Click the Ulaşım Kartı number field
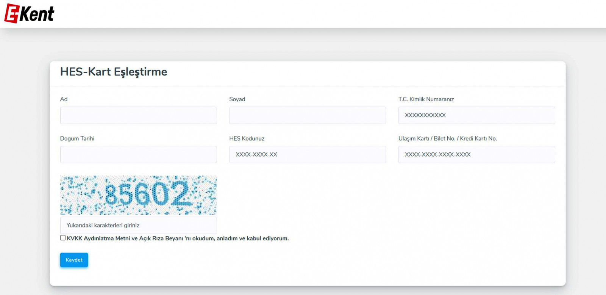The height and width of the screenshot is (295, 606). tap(476, 155)
